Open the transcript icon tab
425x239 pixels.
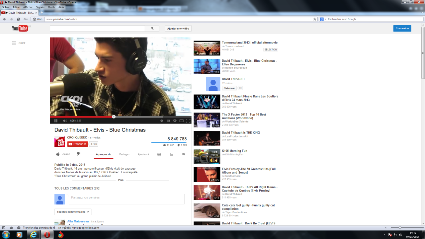159,154
